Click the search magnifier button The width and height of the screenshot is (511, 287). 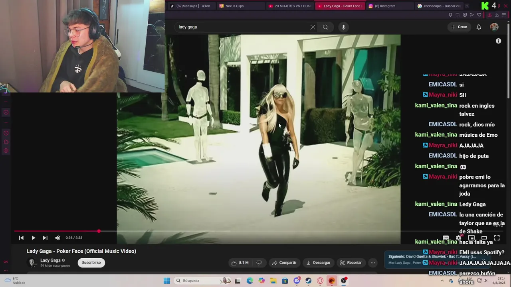click(325, 27)
